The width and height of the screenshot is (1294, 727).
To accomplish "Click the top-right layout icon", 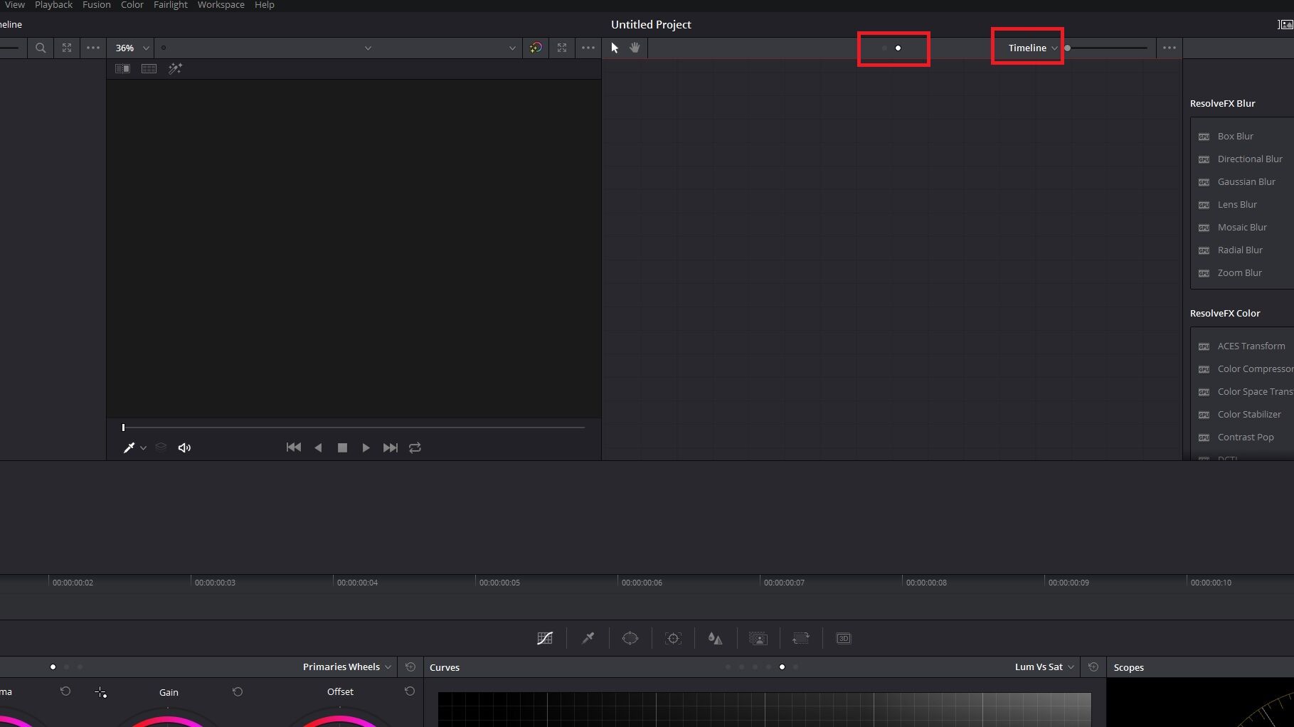I will pos(1285,24).
